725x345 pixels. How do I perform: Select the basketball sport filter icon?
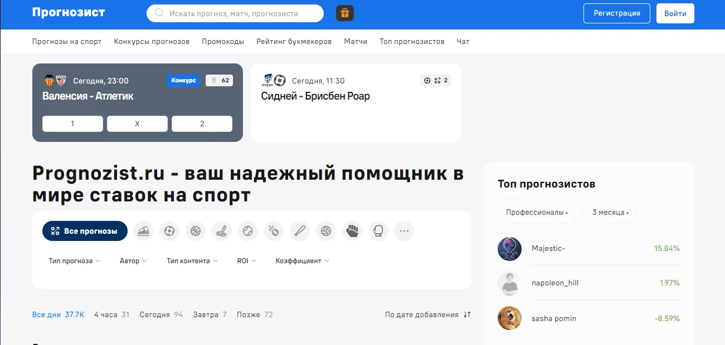[x=196, y=231]
